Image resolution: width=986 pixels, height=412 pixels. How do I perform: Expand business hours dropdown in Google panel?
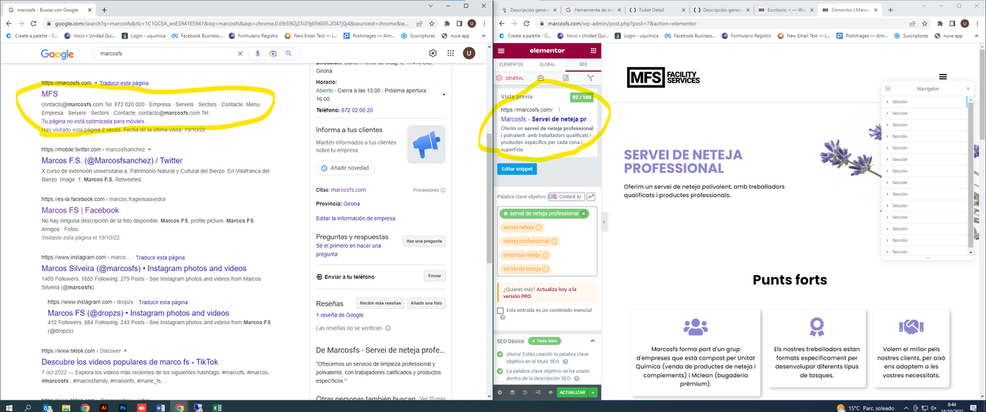click(444, 95)
